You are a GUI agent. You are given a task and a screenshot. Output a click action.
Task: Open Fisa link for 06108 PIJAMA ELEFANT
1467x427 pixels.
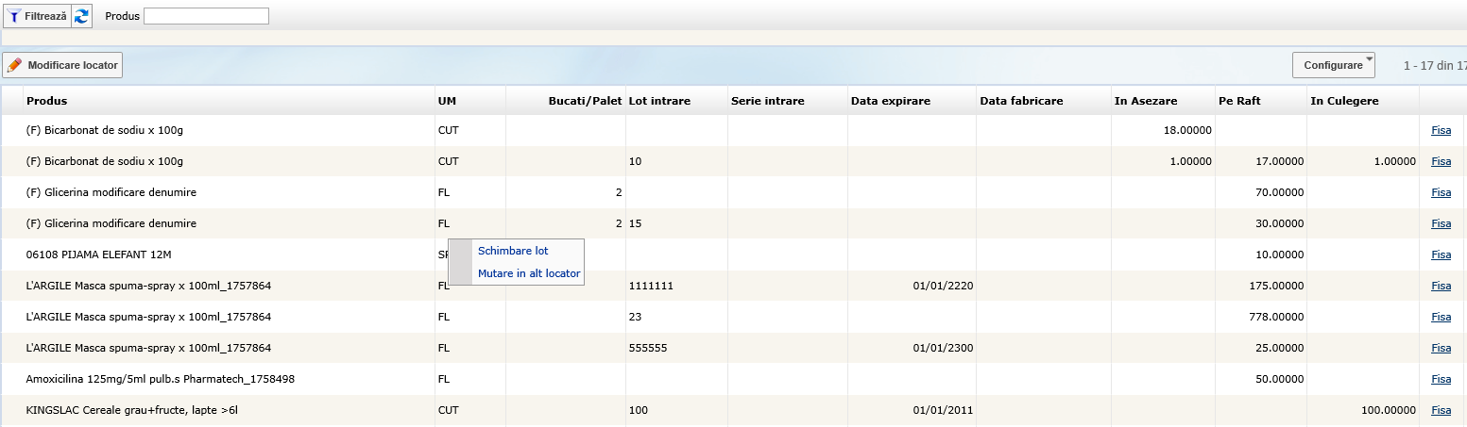coord(1441,255)
